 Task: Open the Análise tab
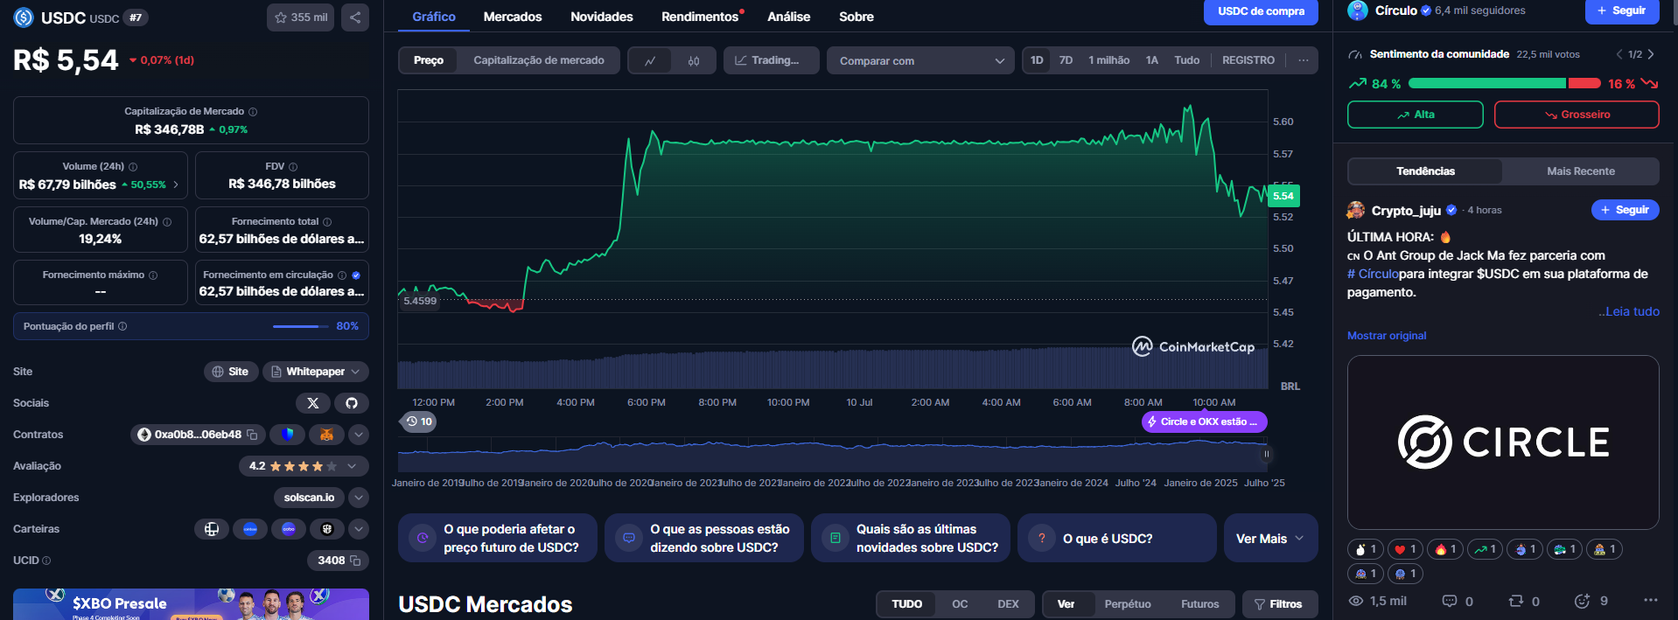(789, 17)
